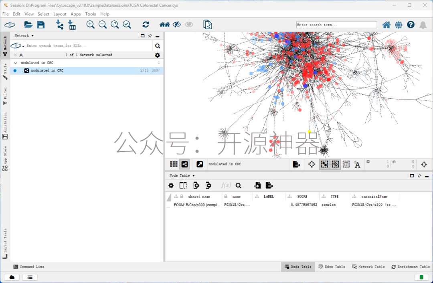Save the current session
The width and height of the screenshot is (433, 283).
pos(41,25)
